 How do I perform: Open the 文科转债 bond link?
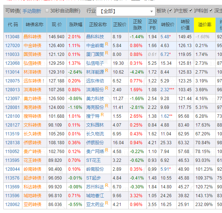(x=32, y=125)
